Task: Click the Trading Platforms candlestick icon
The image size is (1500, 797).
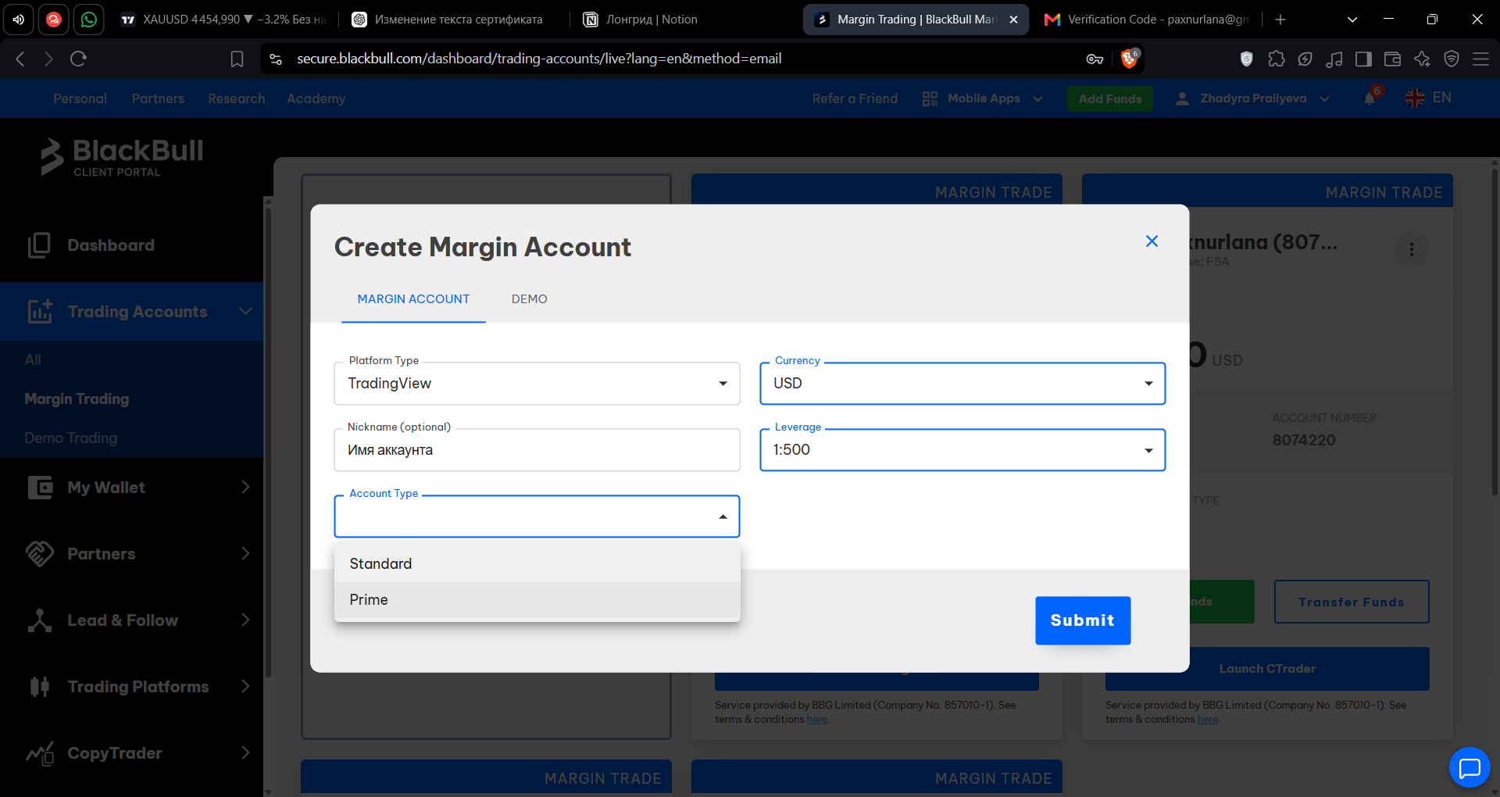Action: pyautogui.click(x=39, y=687)
